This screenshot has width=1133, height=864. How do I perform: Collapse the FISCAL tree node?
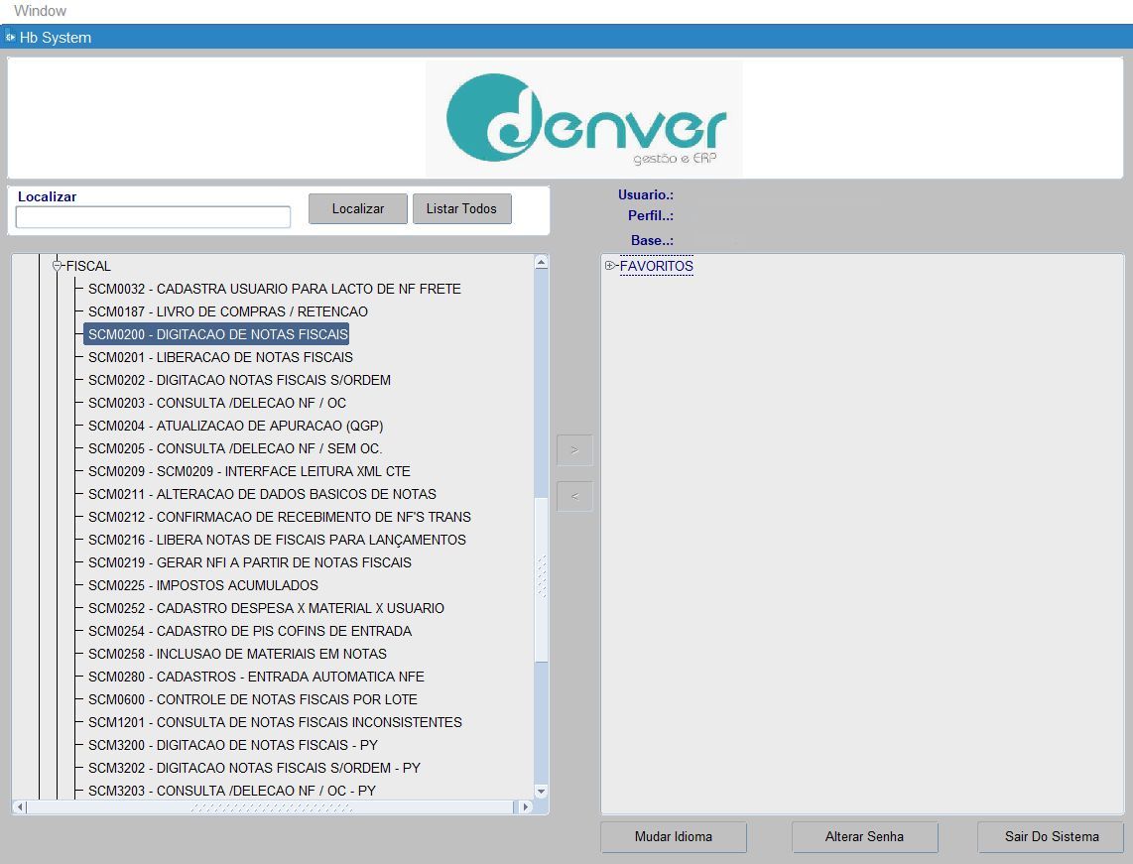58,266
